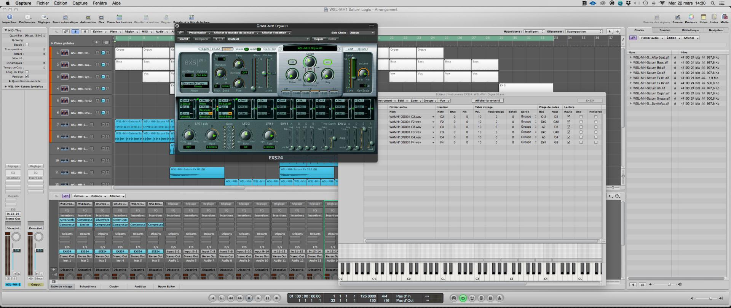Open the Magnétisme Intelligent dropdown

(x=533, y=32)
